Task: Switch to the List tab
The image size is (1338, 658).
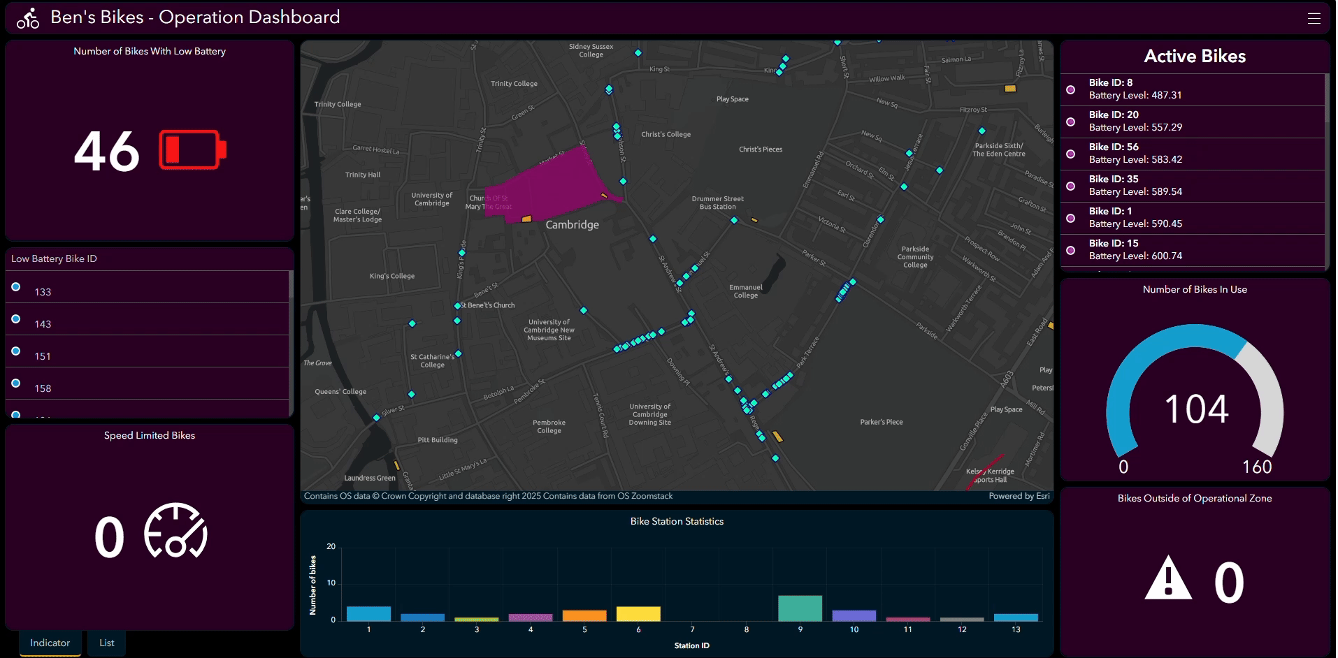Action: (x=107, y=643)
